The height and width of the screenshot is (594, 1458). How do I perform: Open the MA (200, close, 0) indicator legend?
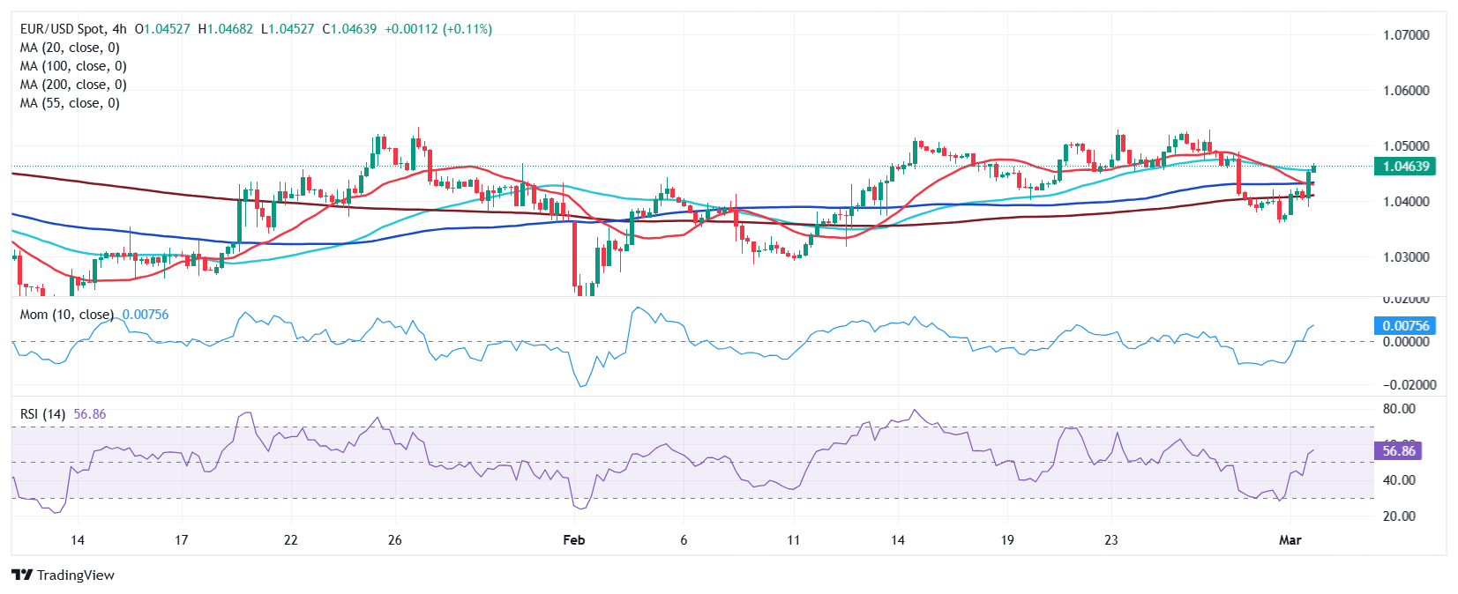[x=73, y=85]
